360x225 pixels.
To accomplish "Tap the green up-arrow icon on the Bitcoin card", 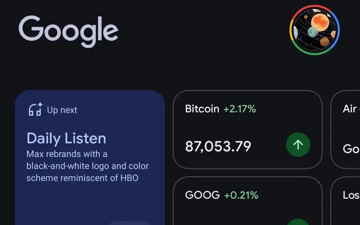I will 298,145.
